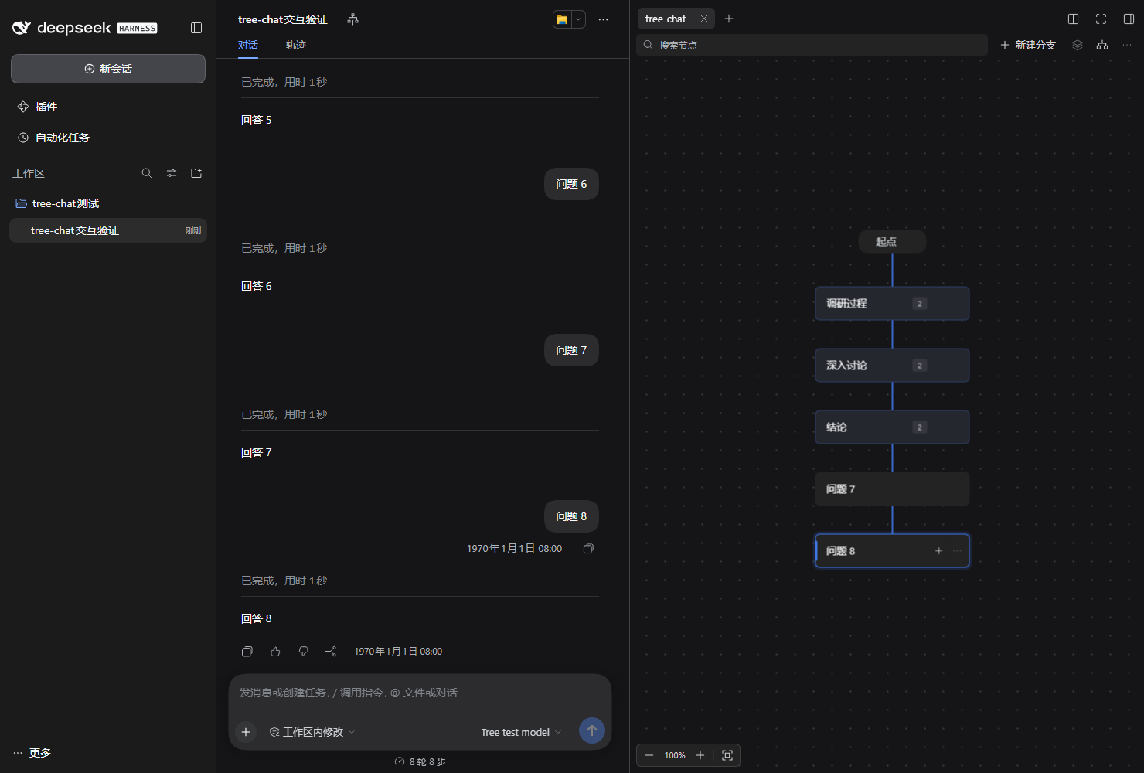The width and height of the screenshot is (1144, 773).
Task: Toggle split view in the tree panel
Action: click(1074, 19)
